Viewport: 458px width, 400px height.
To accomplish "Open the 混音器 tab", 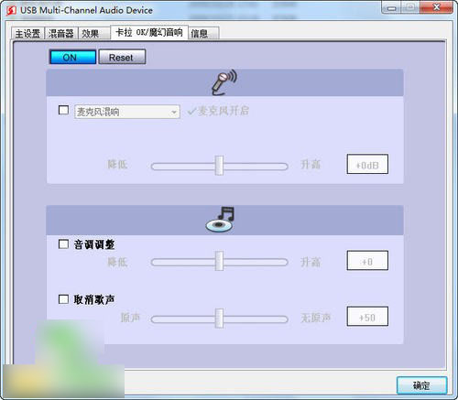I will pyautogui.click(x=61, y=33).
